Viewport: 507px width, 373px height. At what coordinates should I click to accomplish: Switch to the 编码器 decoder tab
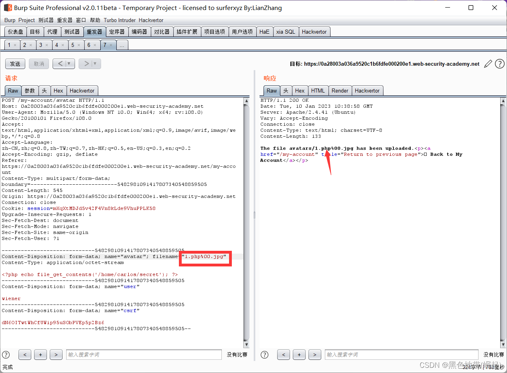[x=140, y=32]
